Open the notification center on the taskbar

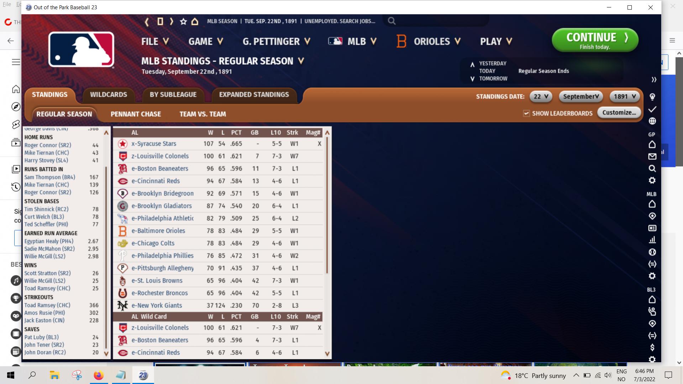668,375
